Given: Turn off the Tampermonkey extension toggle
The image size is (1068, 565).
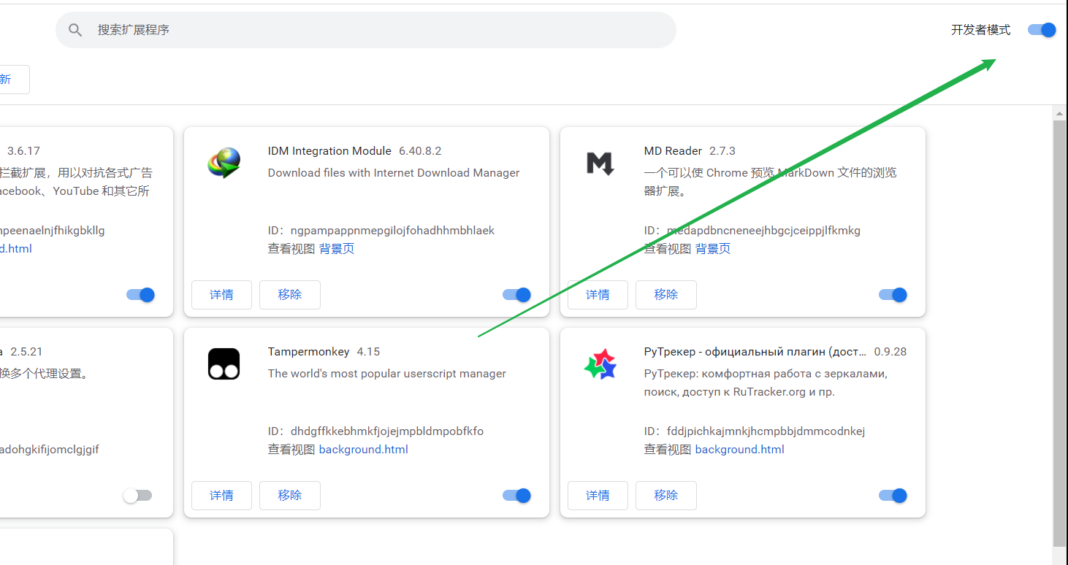Looking at the screenshot, I should (516, 496).
